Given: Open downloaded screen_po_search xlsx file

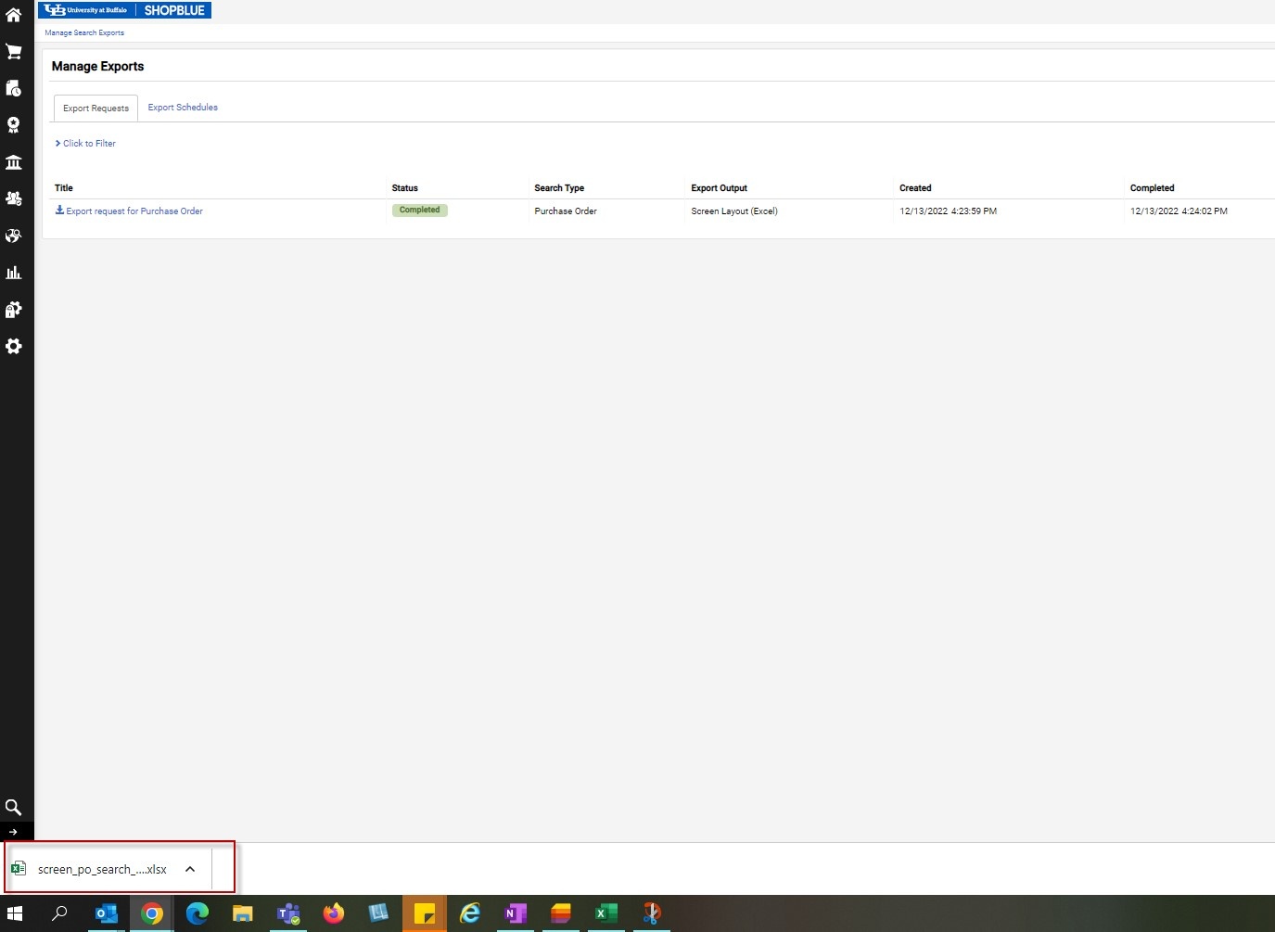Looking at the screenshot, I should pos(101,869).
